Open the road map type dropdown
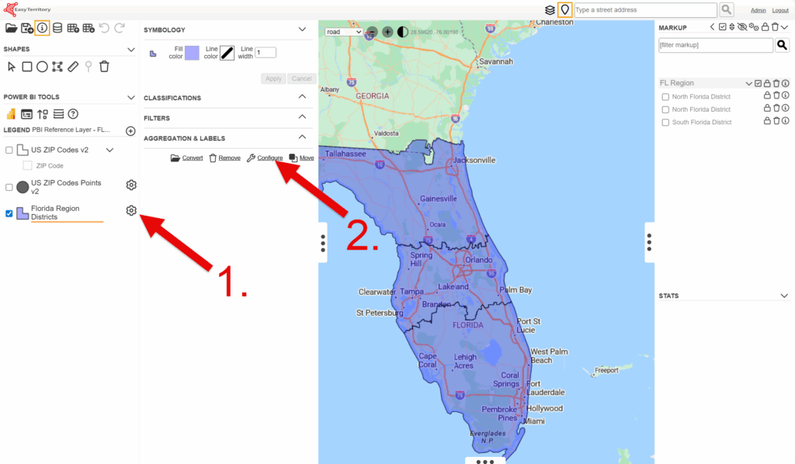 [344, 32]
